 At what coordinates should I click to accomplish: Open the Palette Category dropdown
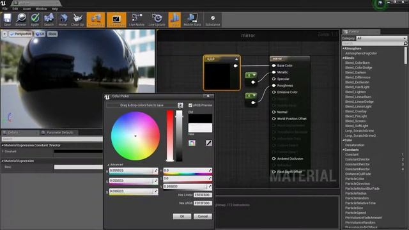click(382, 38)
